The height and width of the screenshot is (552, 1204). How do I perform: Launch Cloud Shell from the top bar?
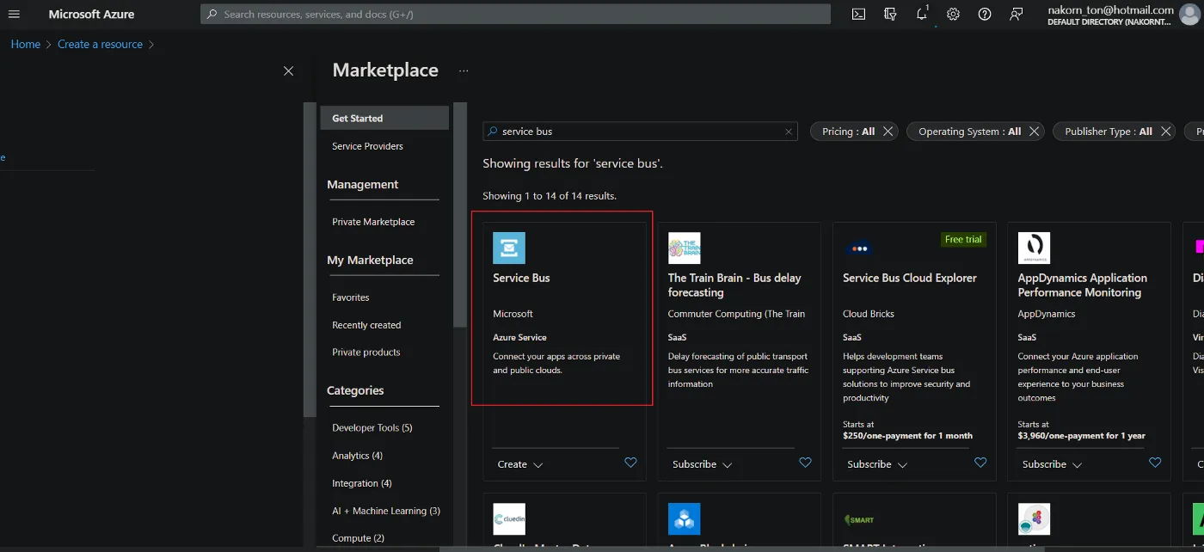point(858,14)
